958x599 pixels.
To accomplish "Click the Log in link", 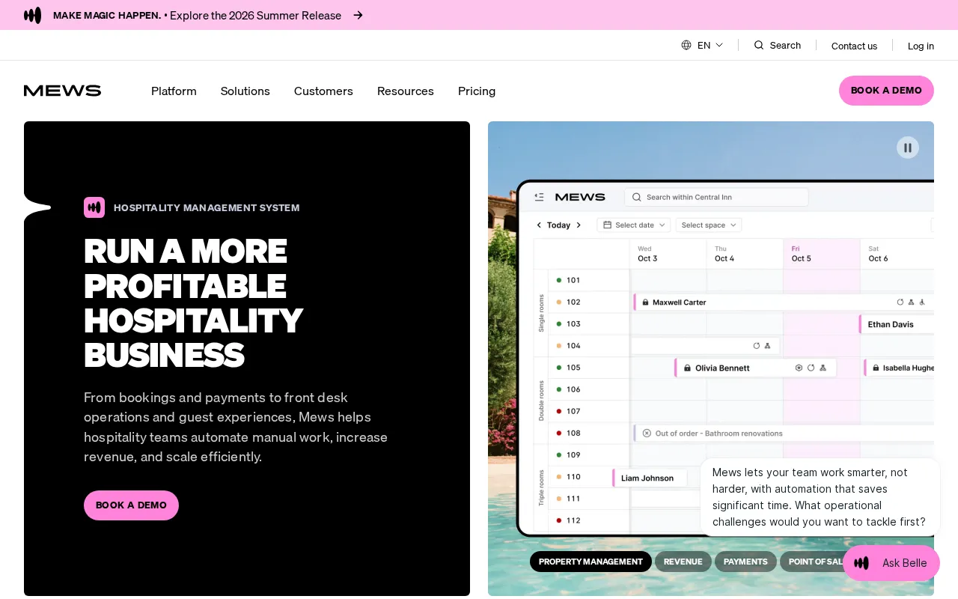I will 921,46.
